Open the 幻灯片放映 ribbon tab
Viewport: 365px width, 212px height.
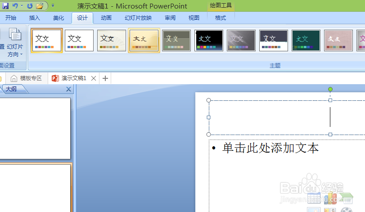[x=138, y=18]
